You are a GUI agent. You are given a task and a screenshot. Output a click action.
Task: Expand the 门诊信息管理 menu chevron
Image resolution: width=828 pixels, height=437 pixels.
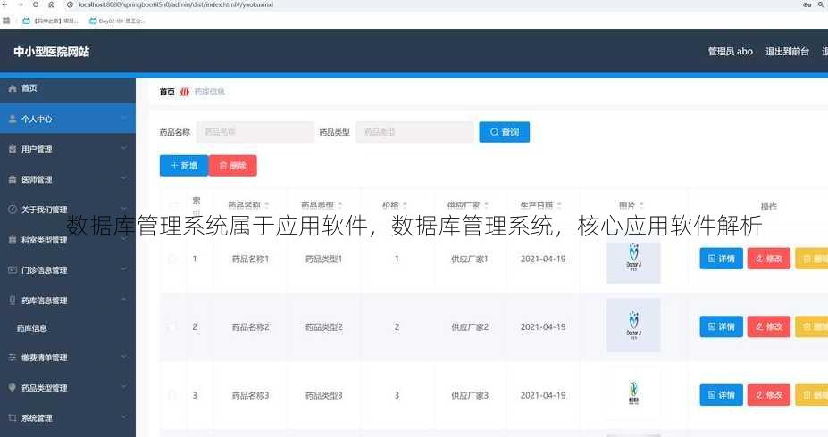(124, 270)
